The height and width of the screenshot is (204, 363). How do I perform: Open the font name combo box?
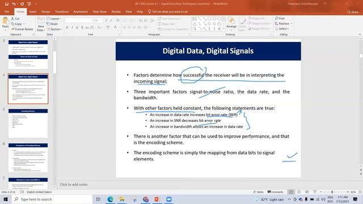(79, 20)
